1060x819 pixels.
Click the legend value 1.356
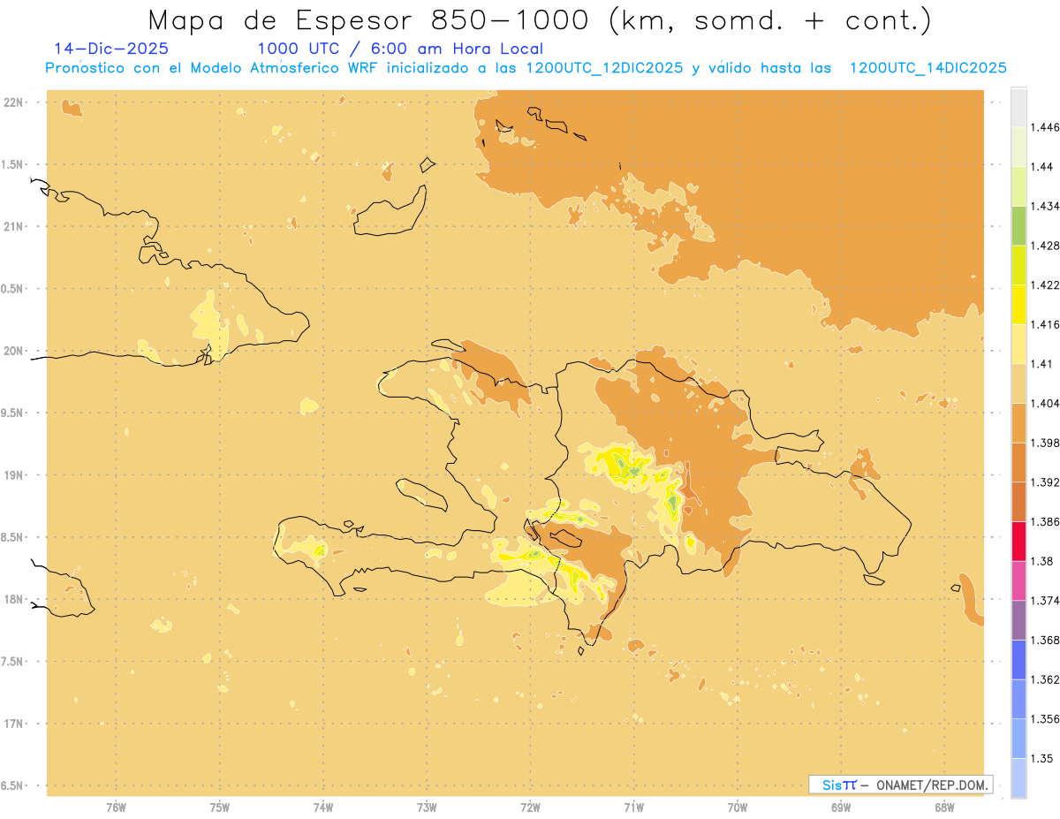pyautogui.click(x=1046, y=718)
